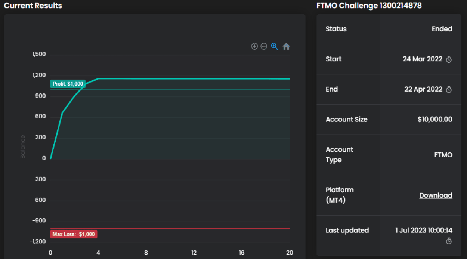
Task: Click the 1 Jul 2023 10:00:14 timestamp
Action: pos(424,230)
